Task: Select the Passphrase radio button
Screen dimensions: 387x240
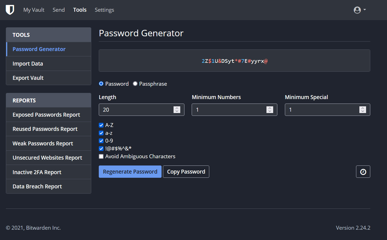Action: click(x=135, y=83)
